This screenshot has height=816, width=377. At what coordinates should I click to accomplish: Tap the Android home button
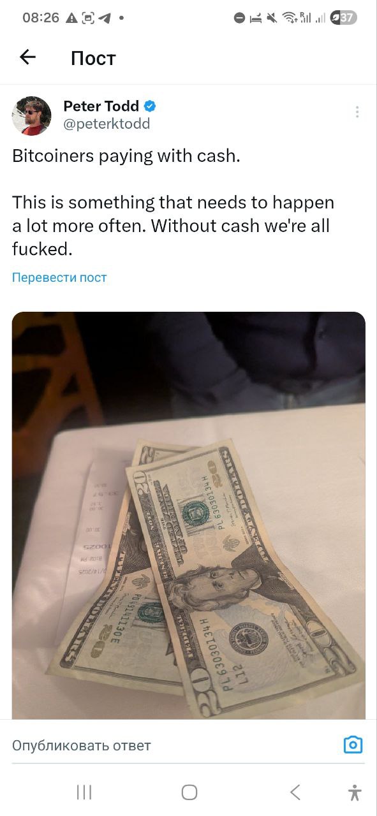point(189,792)
